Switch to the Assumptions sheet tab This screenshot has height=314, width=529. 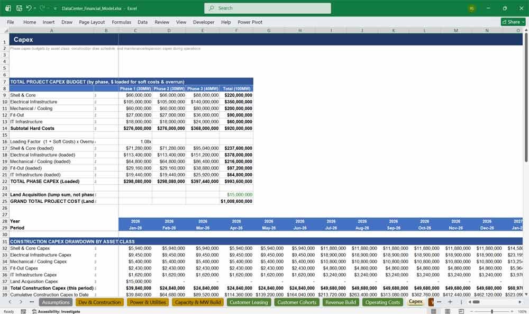point(56,302)
